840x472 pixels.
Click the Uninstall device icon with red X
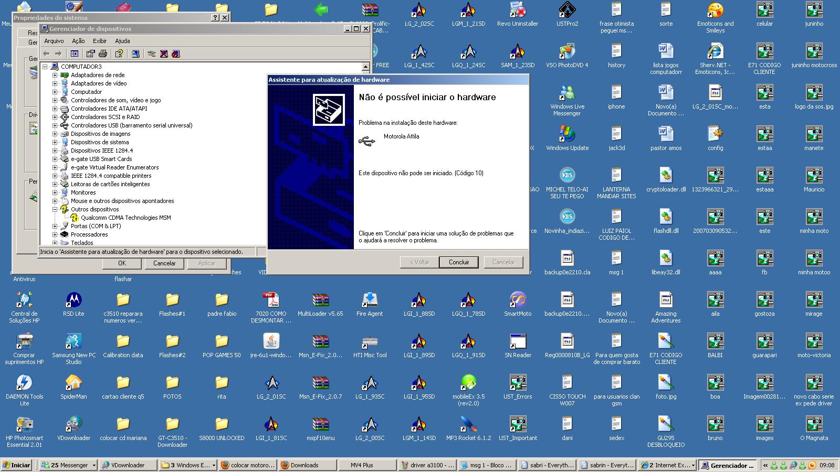point(164,53)
